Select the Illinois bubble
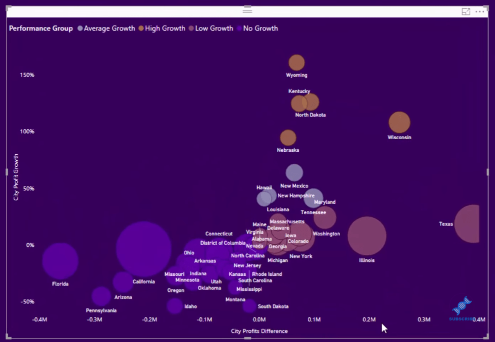The width and height of the screenshot is (495, 342). pos(367,236)
